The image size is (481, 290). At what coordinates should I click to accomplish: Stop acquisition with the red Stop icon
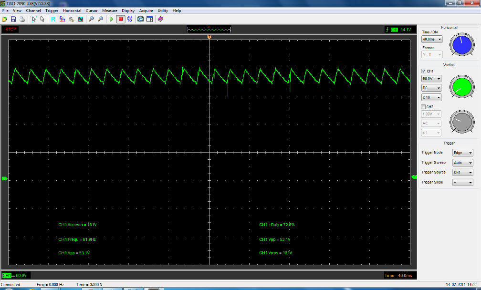[121, 19]
